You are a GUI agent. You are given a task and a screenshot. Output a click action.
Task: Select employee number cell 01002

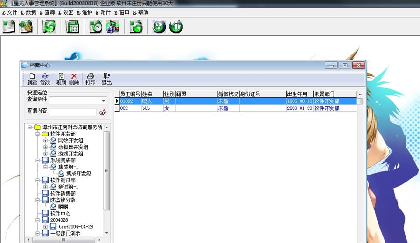(130, 101)
